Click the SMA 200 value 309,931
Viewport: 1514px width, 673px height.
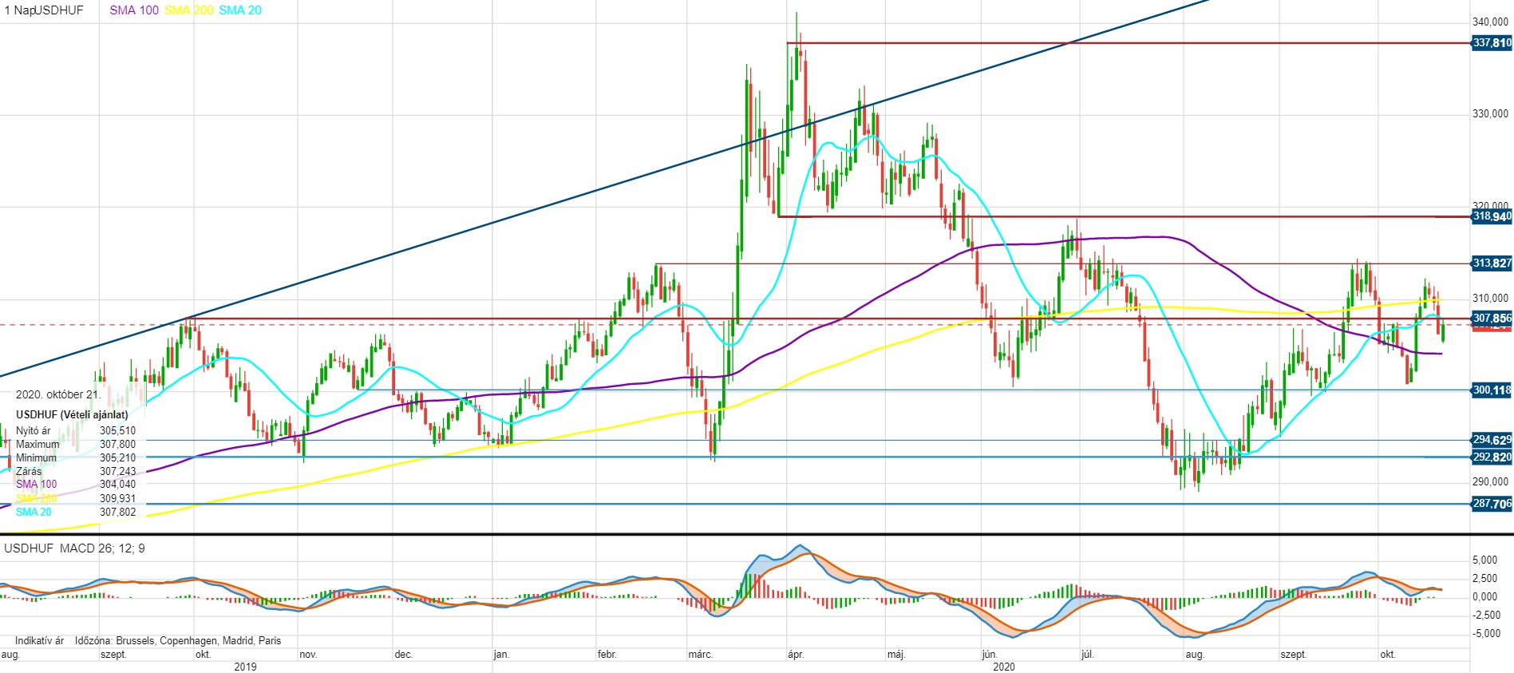117,498
